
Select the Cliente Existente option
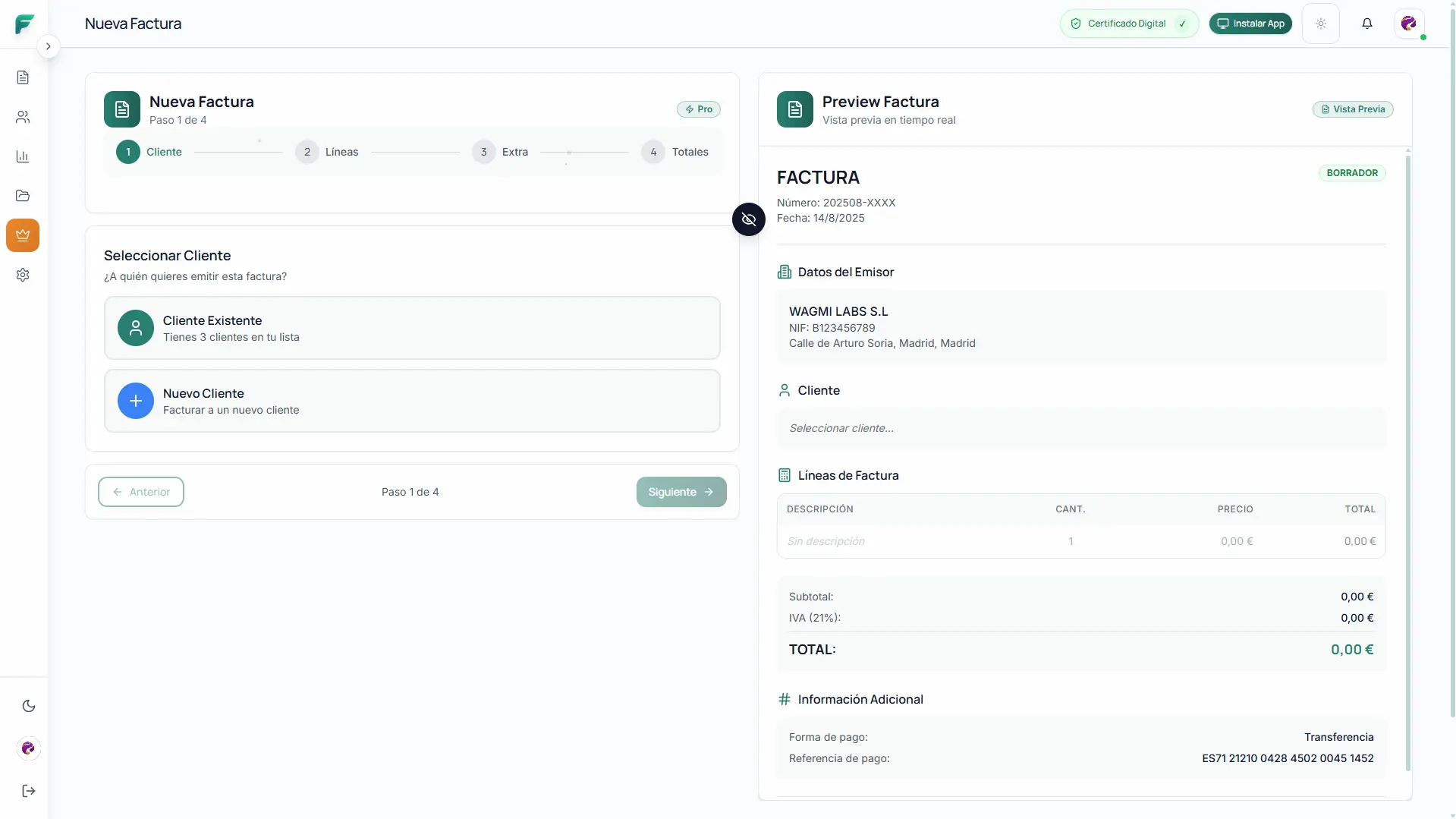(411, 328)
